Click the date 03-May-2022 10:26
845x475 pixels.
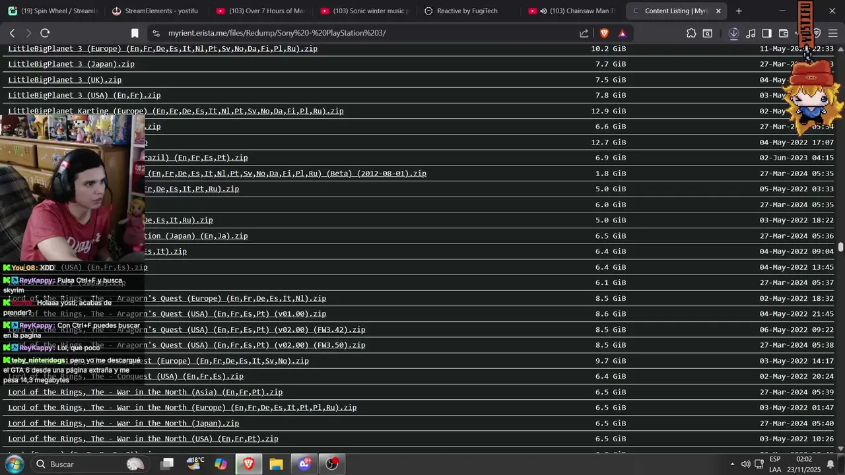(796, 439)
